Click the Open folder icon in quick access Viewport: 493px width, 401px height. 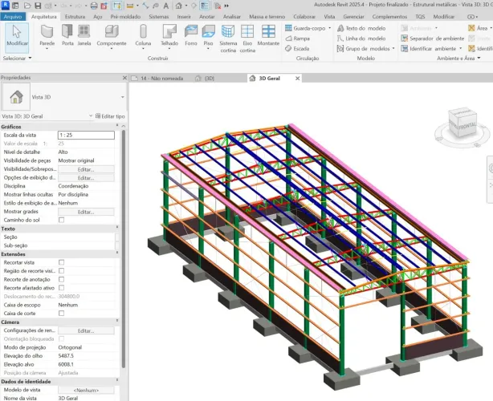27,6
